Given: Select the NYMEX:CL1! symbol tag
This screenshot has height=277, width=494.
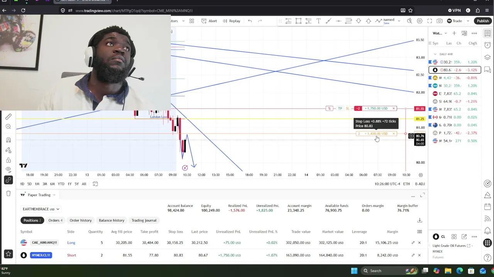Looking at the screenshot, I should click(x=41, y=255).
